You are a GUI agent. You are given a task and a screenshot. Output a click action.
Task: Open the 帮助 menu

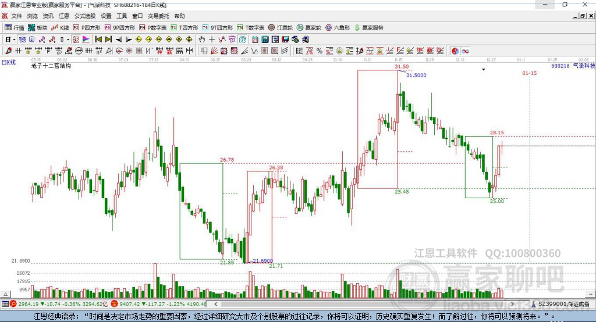[x=179, y=16]
